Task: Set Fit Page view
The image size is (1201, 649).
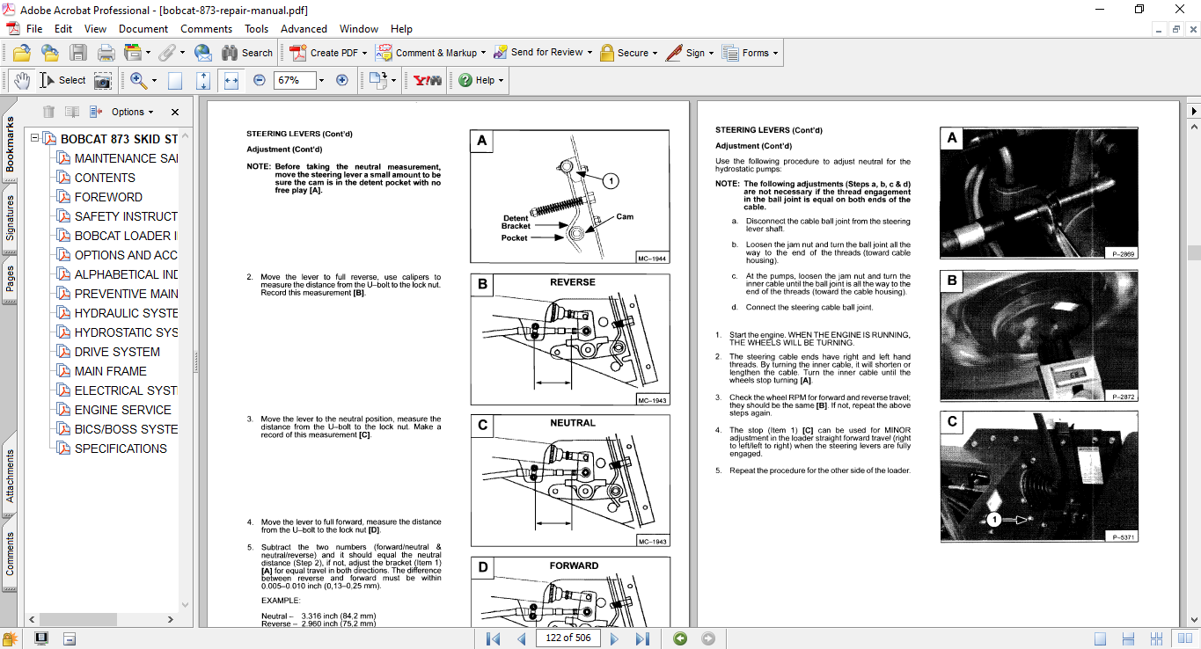Action: tap(203, 81)
